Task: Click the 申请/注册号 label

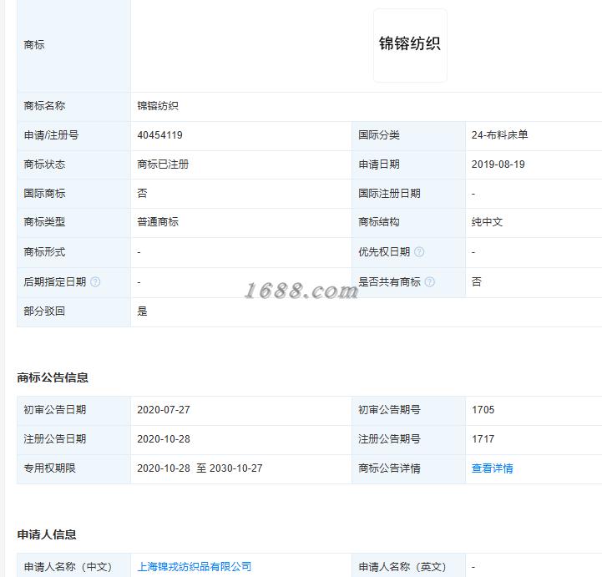Action: point(51,135)
